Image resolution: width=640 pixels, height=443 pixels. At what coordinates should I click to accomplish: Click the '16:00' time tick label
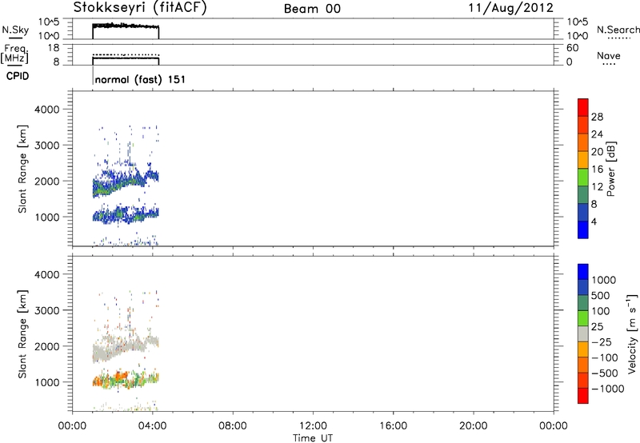(x=393, y=426)
